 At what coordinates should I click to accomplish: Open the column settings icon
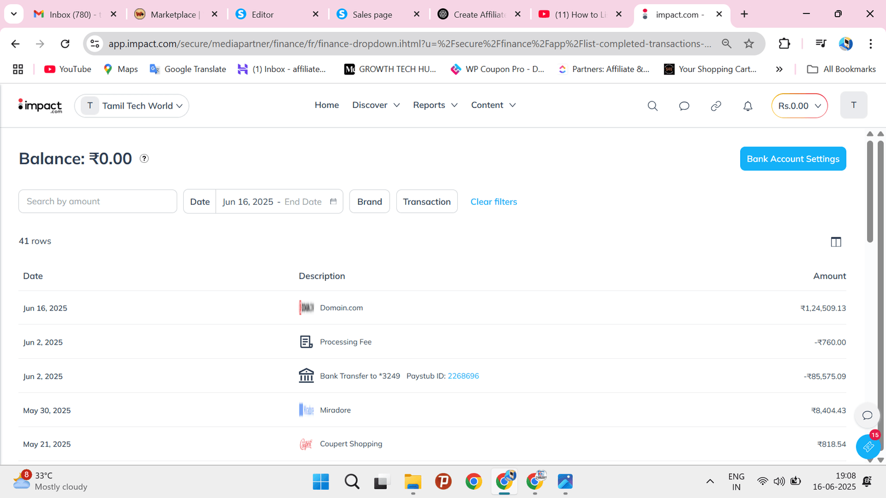836,241
